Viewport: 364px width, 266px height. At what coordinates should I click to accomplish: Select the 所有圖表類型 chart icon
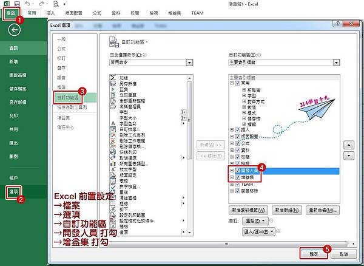point(113,163)
